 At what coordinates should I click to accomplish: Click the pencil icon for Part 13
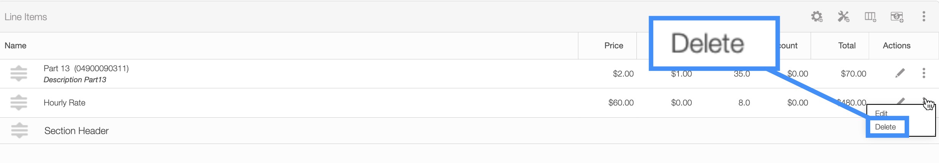pos(900,73)
